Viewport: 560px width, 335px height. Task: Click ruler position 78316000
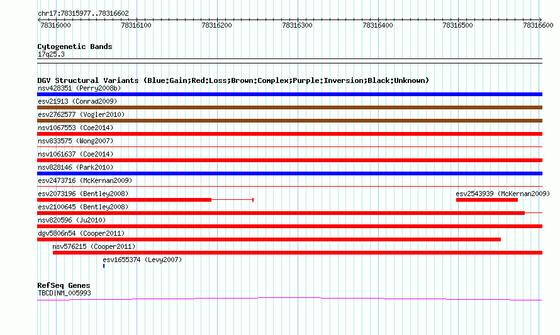[56, 25]
